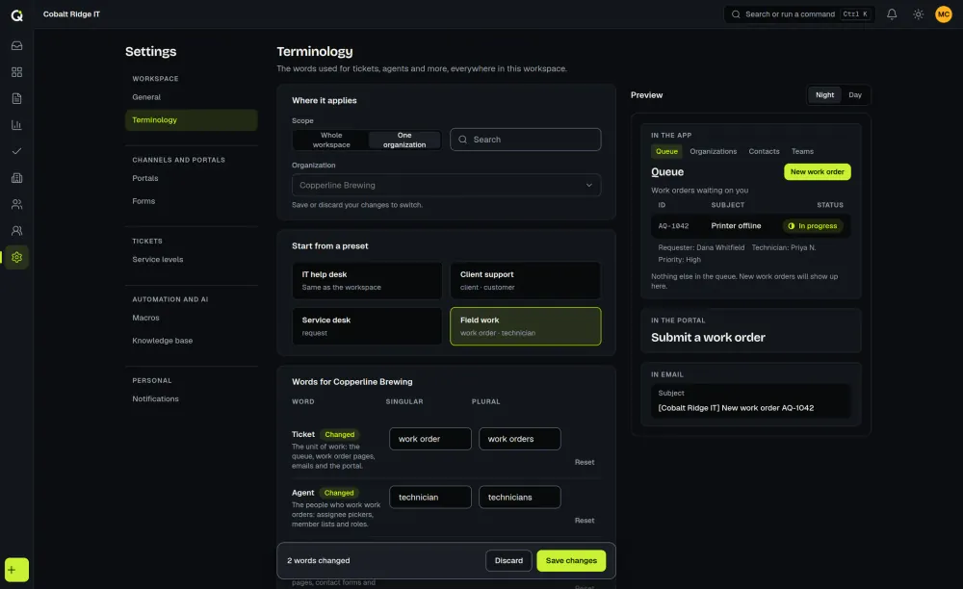
Task: Open the document page icon in sidebar
Action: click(x=16, y=99)
